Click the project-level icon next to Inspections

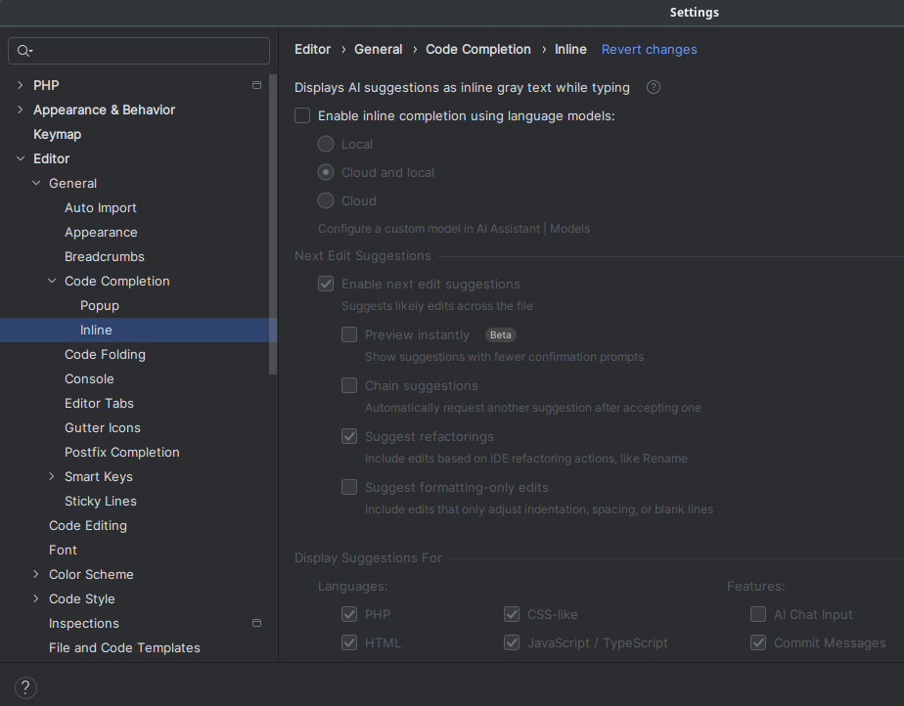[256, 623]
